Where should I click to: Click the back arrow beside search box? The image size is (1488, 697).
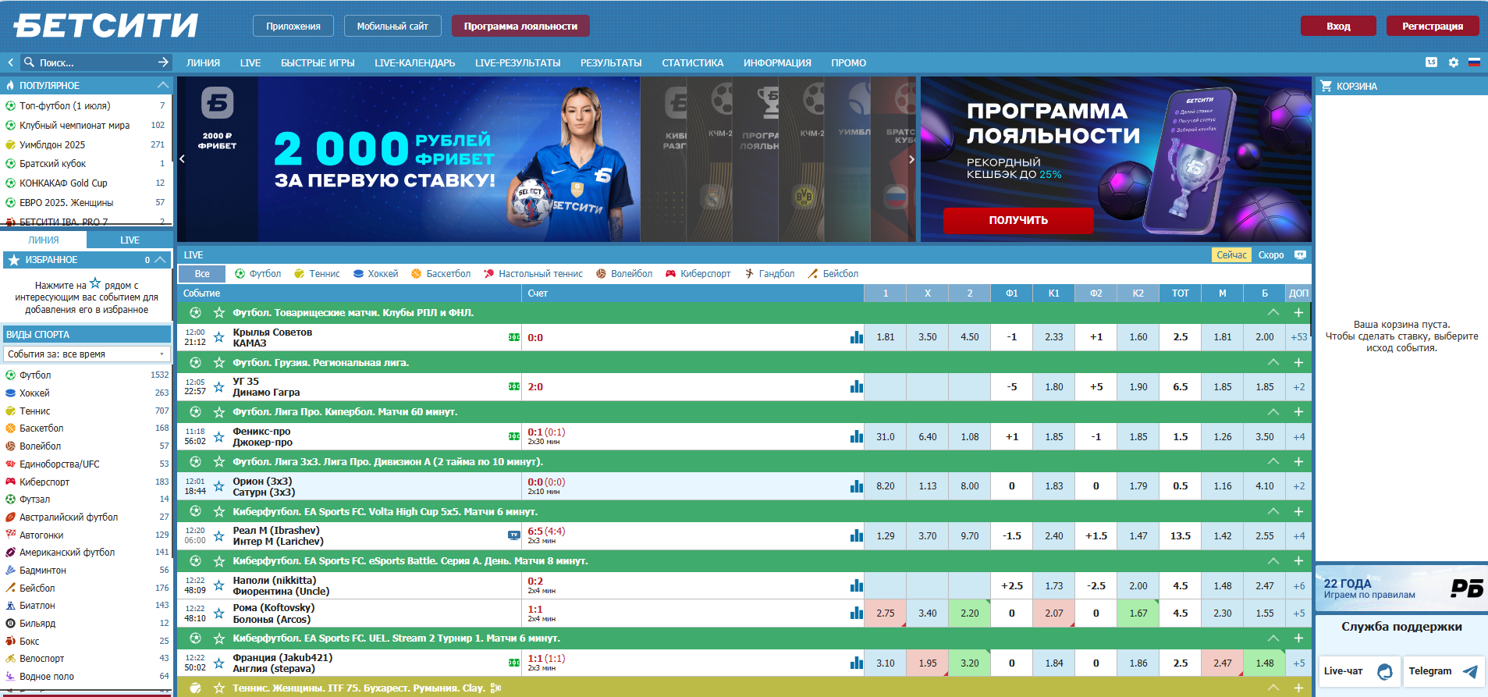click(10, 62)
